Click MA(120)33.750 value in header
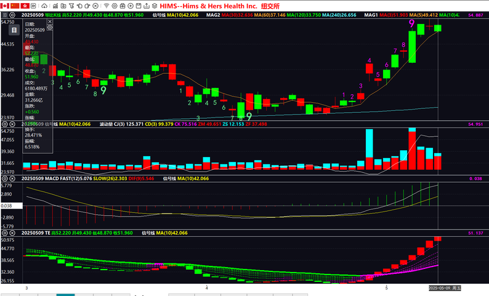 [x=304, y=15]
